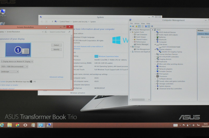Select Device Manager in the tree
The height and width of the screenshot is (138, 209).
(142, 44)
